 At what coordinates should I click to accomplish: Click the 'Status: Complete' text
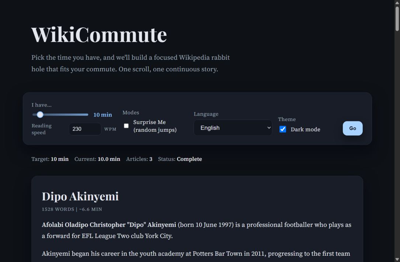pos(180,159)
